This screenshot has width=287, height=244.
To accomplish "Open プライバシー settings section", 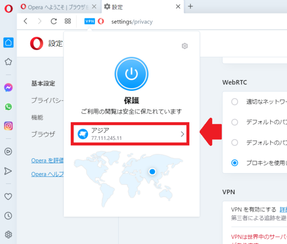I will (x=47, y=100).
